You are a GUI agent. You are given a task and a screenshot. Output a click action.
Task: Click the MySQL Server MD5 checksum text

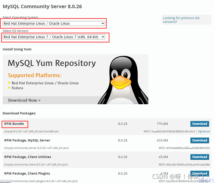coord(184,148)
